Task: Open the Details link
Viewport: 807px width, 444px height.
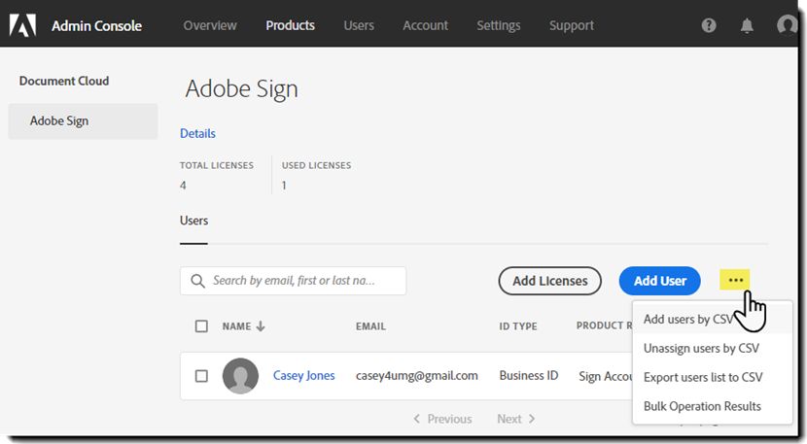Action: tap(197, 133)
